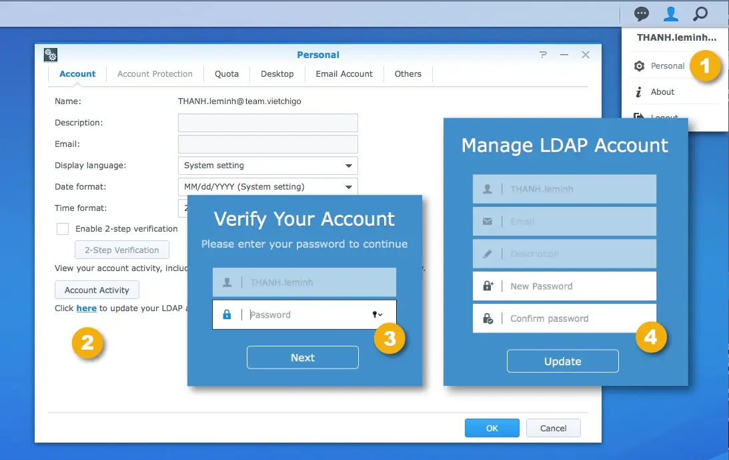Click the Email field in Personal window
This screenshot has width=729, height=460.
click(268, 144)
